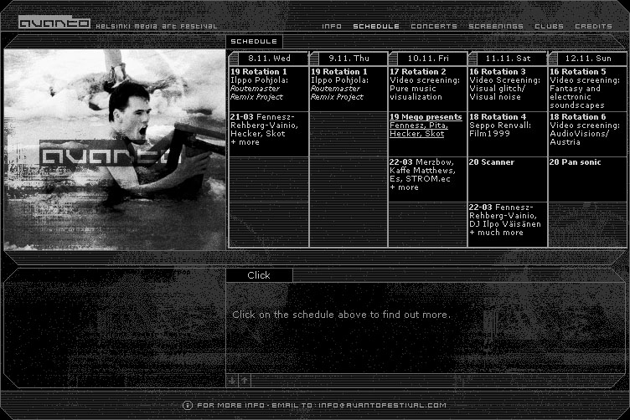Viewport: 630px width, 420px height.
Task: Click the scroll down arrow icon
Action: pos(232,381)
